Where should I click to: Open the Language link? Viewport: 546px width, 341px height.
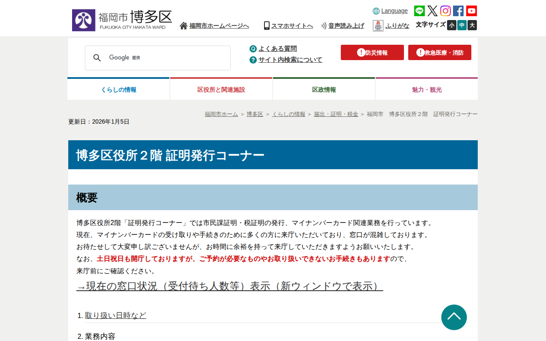(395, 11)
